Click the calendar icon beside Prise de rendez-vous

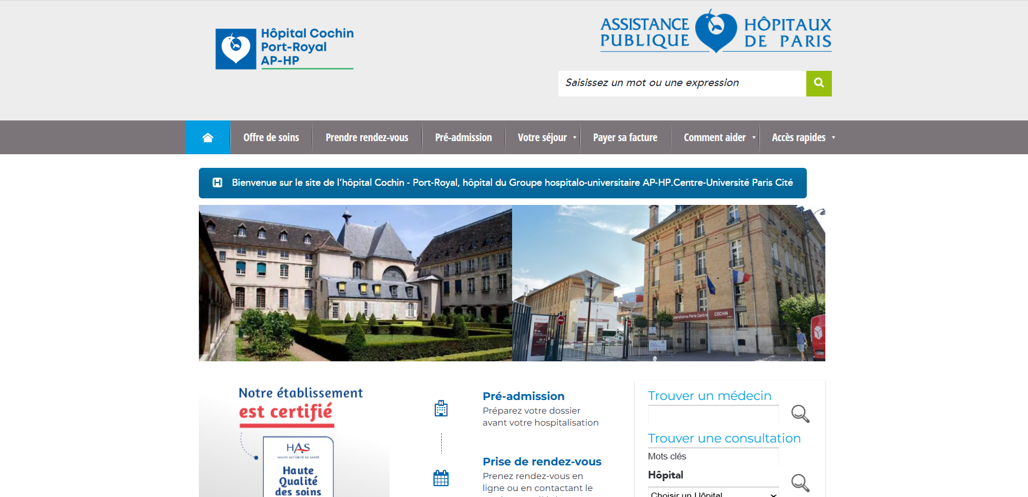441,478
